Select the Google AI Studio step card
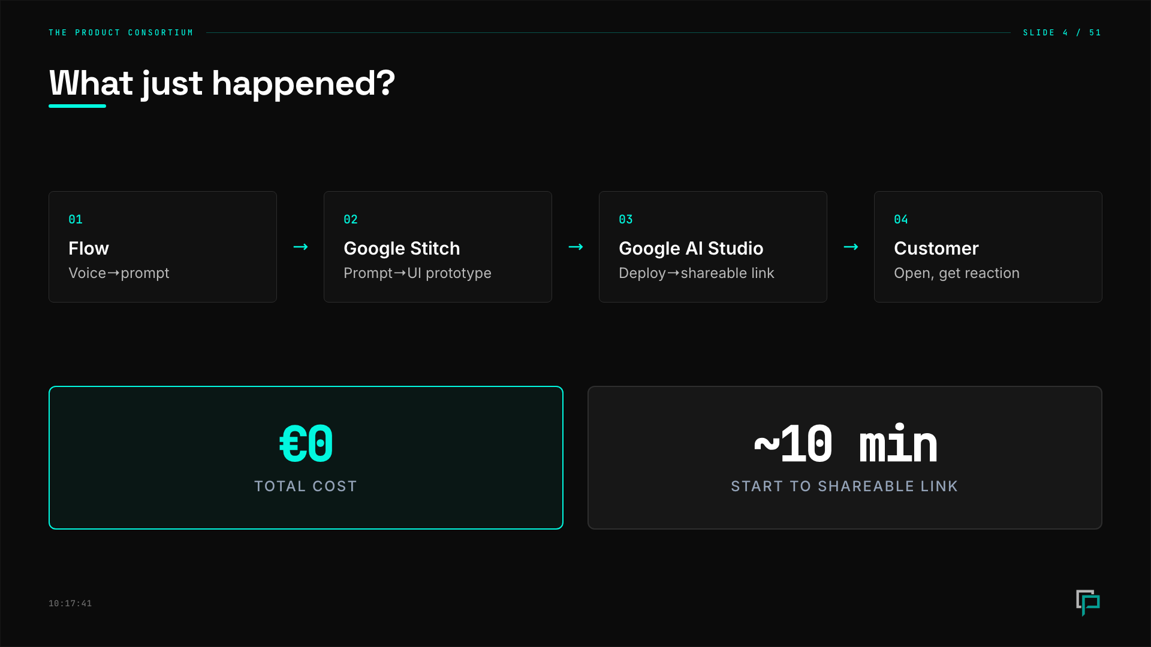Viewport: 1151px width, 647px height. (x=713, y=247)
